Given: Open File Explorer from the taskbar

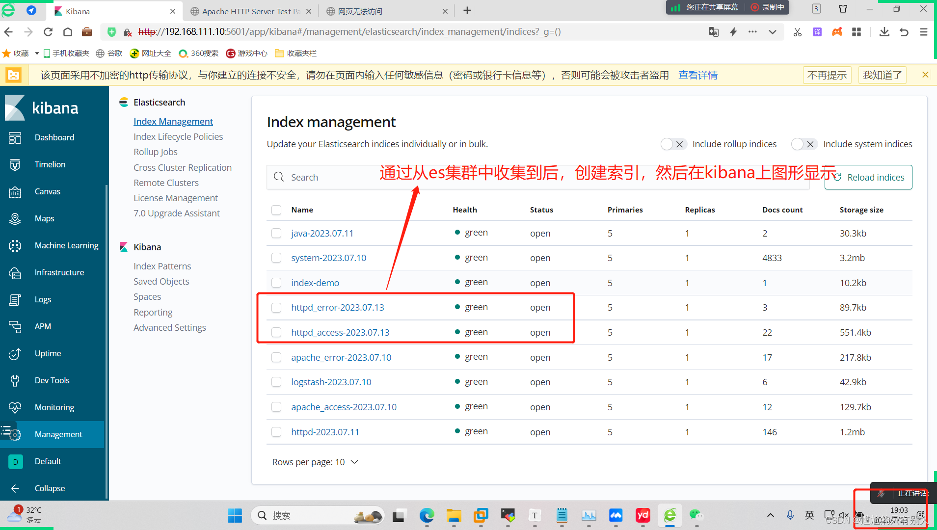Looking at the screenshot, I should pyautogui.click(x=454, y=515).
